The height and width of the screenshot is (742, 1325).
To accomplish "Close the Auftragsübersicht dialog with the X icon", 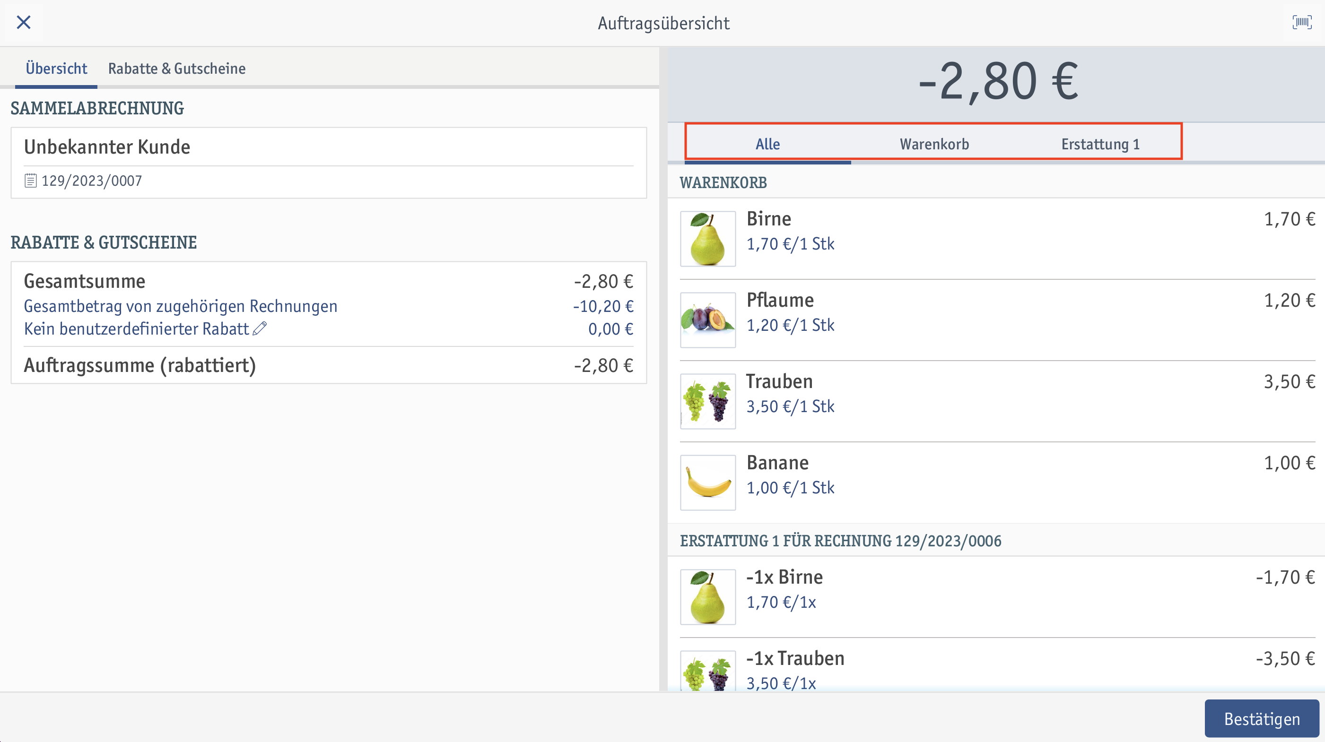I will pos(24,22).
